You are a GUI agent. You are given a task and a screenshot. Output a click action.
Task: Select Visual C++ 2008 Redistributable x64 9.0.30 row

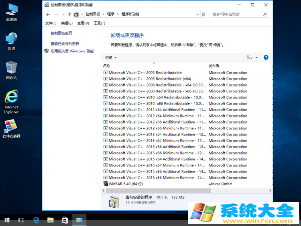(187, 85)
